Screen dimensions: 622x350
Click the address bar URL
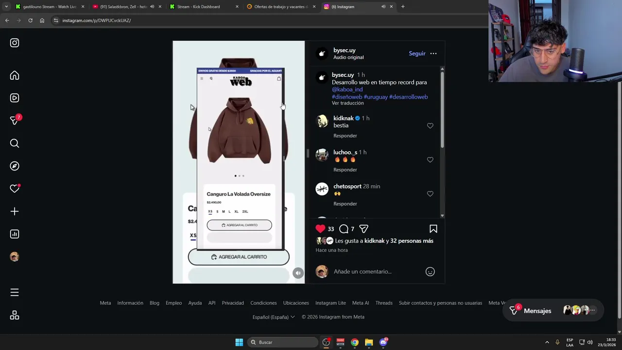pyautogui.click(x=97, y=20)
